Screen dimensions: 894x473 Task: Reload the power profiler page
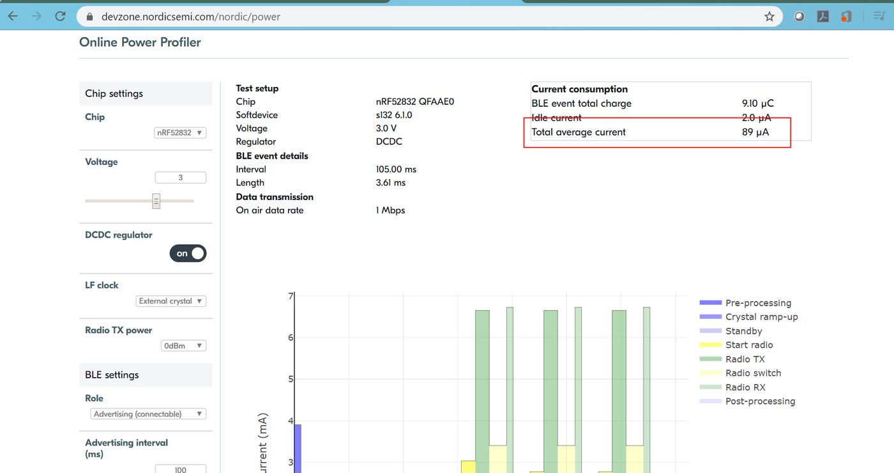pos(60,16)
